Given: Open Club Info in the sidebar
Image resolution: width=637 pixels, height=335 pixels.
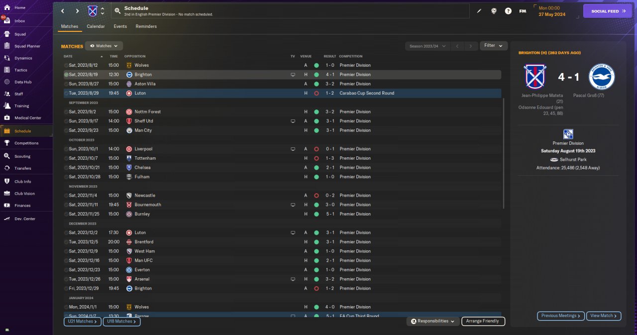Looking at the screenshot, I should pyautogui.click(x=23, y=182).
